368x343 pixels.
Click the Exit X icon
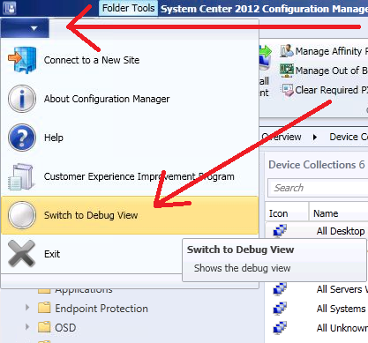coord(21,253)
